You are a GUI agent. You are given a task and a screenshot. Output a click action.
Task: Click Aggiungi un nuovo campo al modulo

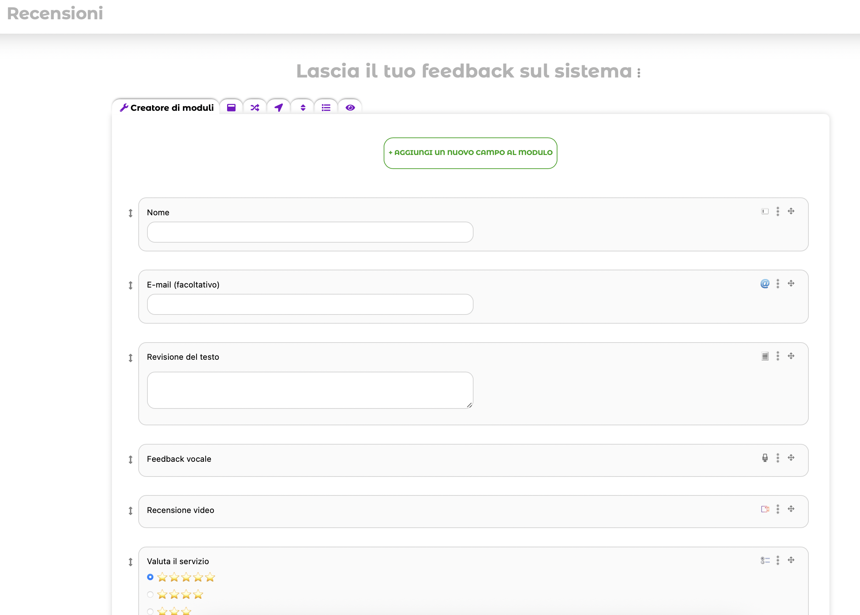click(470, 153)
